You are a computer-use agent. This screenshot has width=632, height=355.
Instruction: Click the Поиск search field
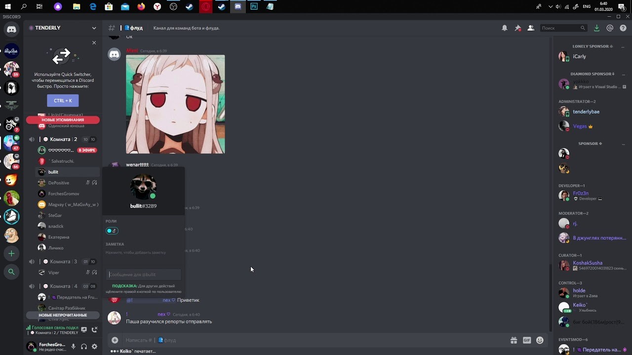(560, 28)
